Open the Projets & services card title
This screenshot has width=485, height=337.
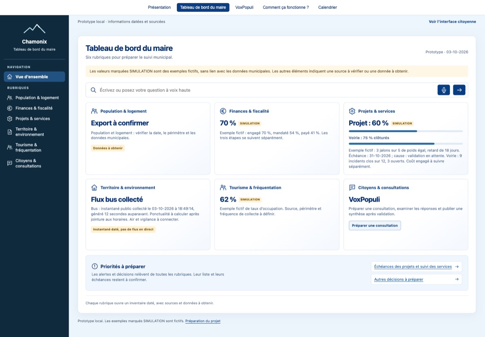[377, 111]
